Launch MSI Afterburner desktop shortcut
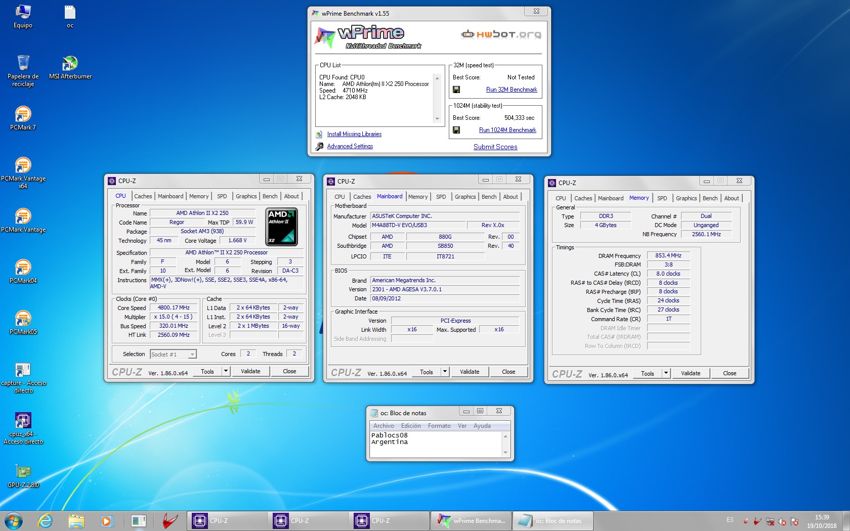This screenshot has width=850, height=531. click(70, 67)
